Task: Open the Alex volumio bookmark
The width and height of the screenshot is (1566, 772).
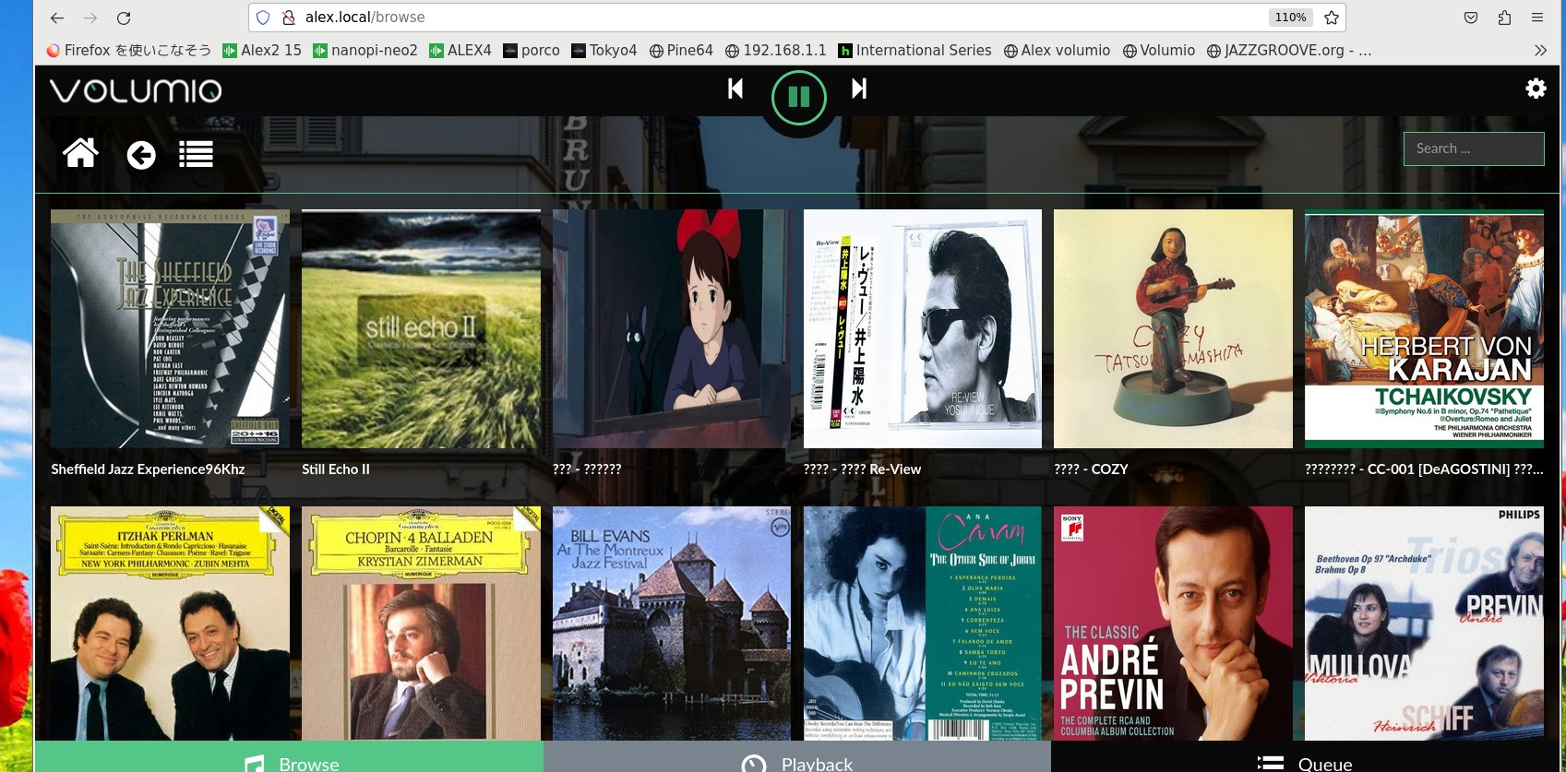Action: 1058,51
